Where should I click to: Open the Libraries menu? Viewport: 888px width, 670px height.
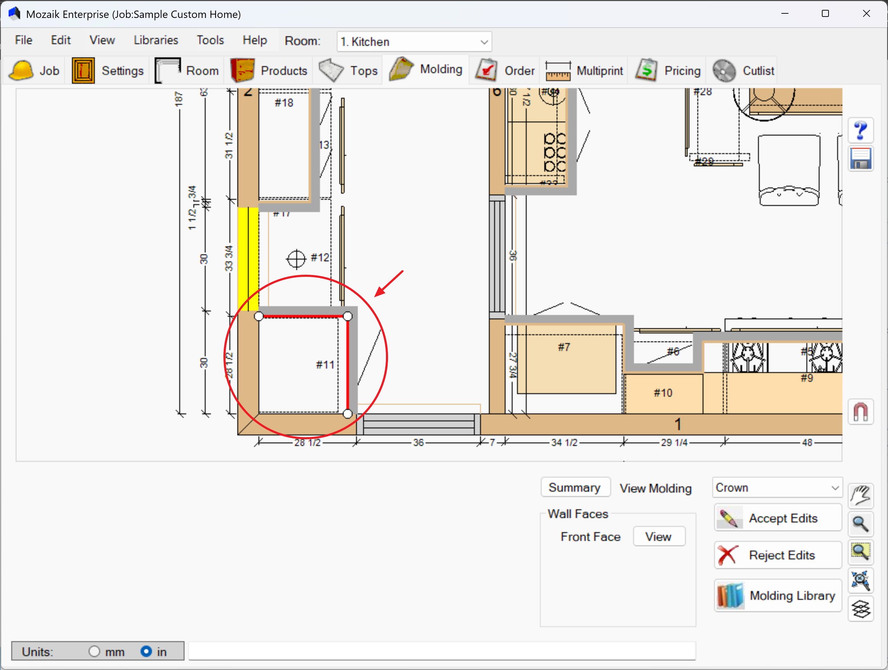pyautogui.click(x=156, y=40)
